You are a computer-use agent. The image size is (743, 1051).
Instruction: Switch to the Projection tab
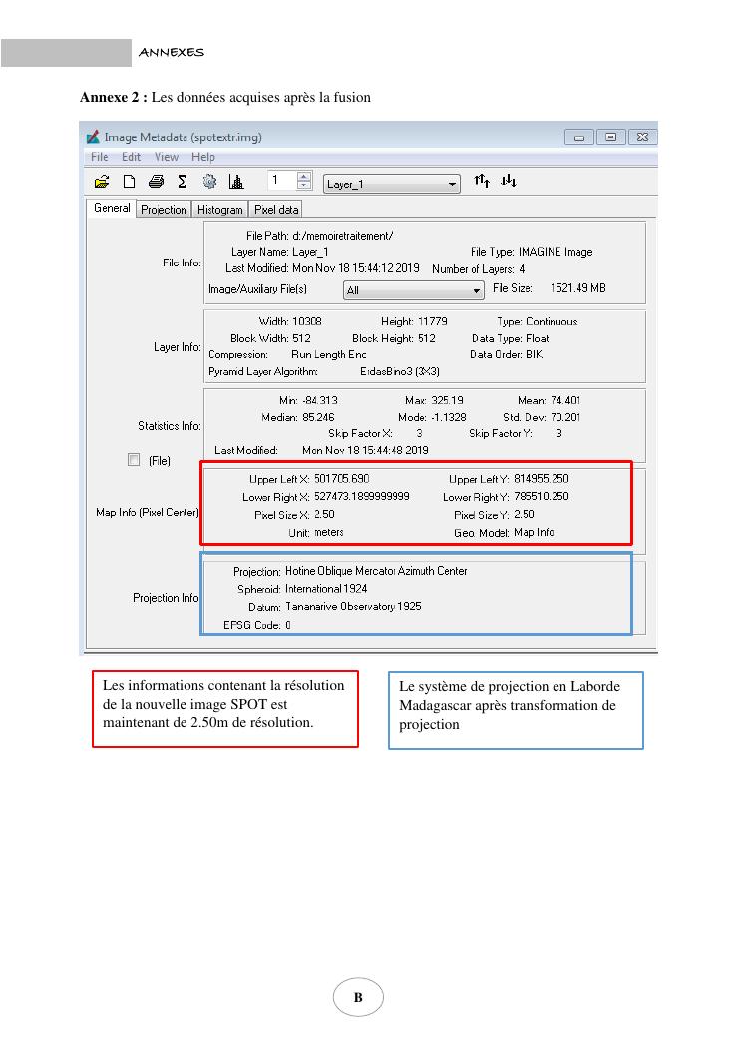pos(163,210)
